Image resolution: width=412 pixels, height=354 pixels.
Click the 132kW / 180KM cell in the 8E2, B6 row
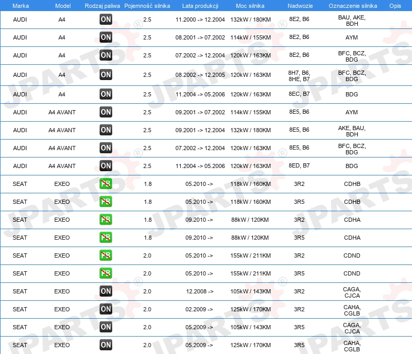(250, 19)
